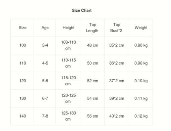Click size 100 cell

pyautogui.click(x=23, y=45)
